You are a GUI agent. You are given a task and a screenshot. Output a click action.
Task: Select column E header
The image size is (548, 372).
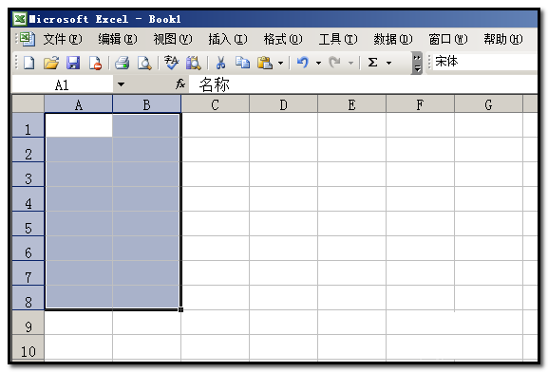(352, 104)
